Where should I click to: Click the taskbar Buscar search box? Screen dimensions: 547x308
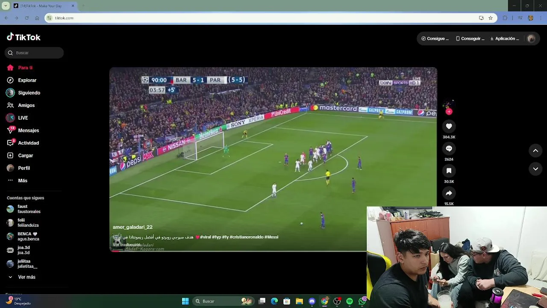223,301
